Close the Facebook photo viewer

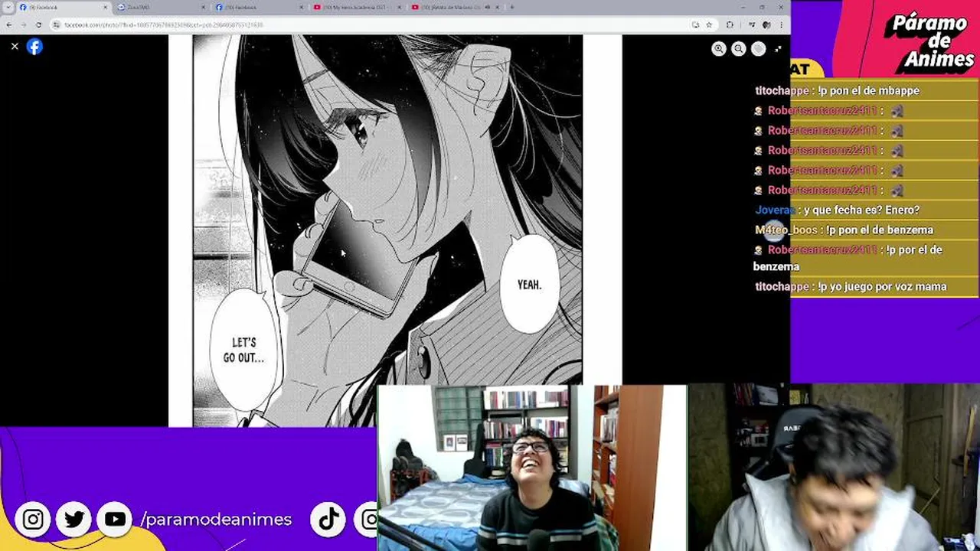[15, 47]
